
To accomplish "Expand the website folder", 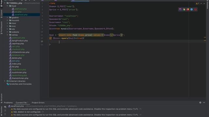I will tap(7, 32).
